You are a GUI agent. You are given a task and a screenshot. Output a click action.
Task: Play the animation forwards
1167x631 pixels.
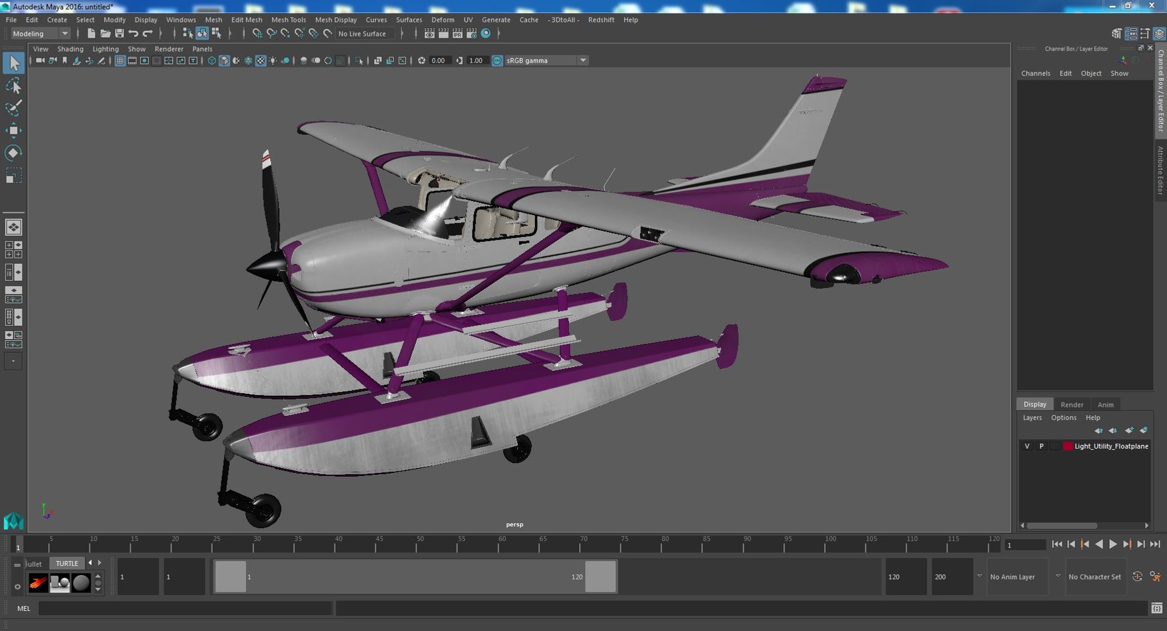tap(1113, 544)
